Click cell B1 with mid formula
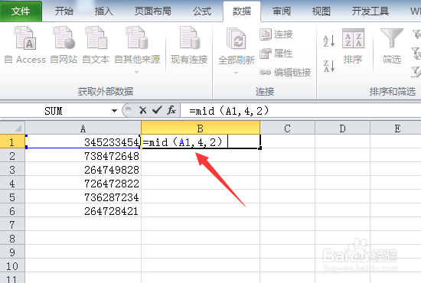 coord(201,141)
